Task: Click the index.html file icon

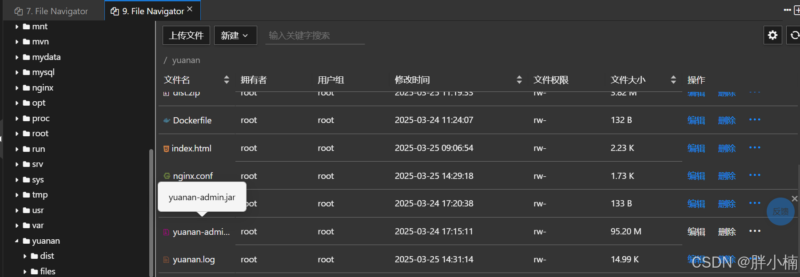Action: coord(166,149)
